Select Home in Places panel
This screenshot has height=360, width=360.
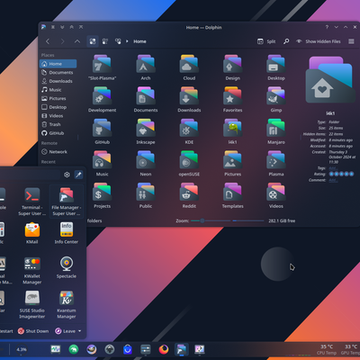pos(58,64)
